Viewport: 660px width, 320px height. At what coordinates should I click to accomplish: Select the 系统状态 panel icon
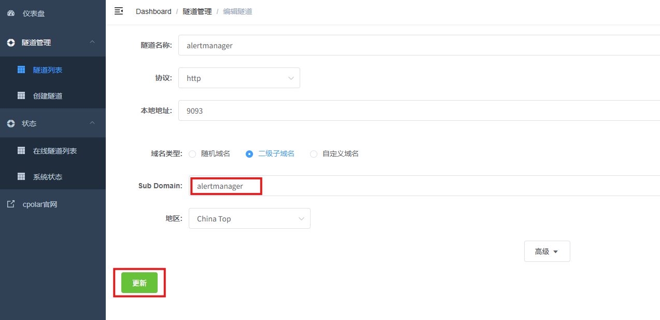(21, 176)
